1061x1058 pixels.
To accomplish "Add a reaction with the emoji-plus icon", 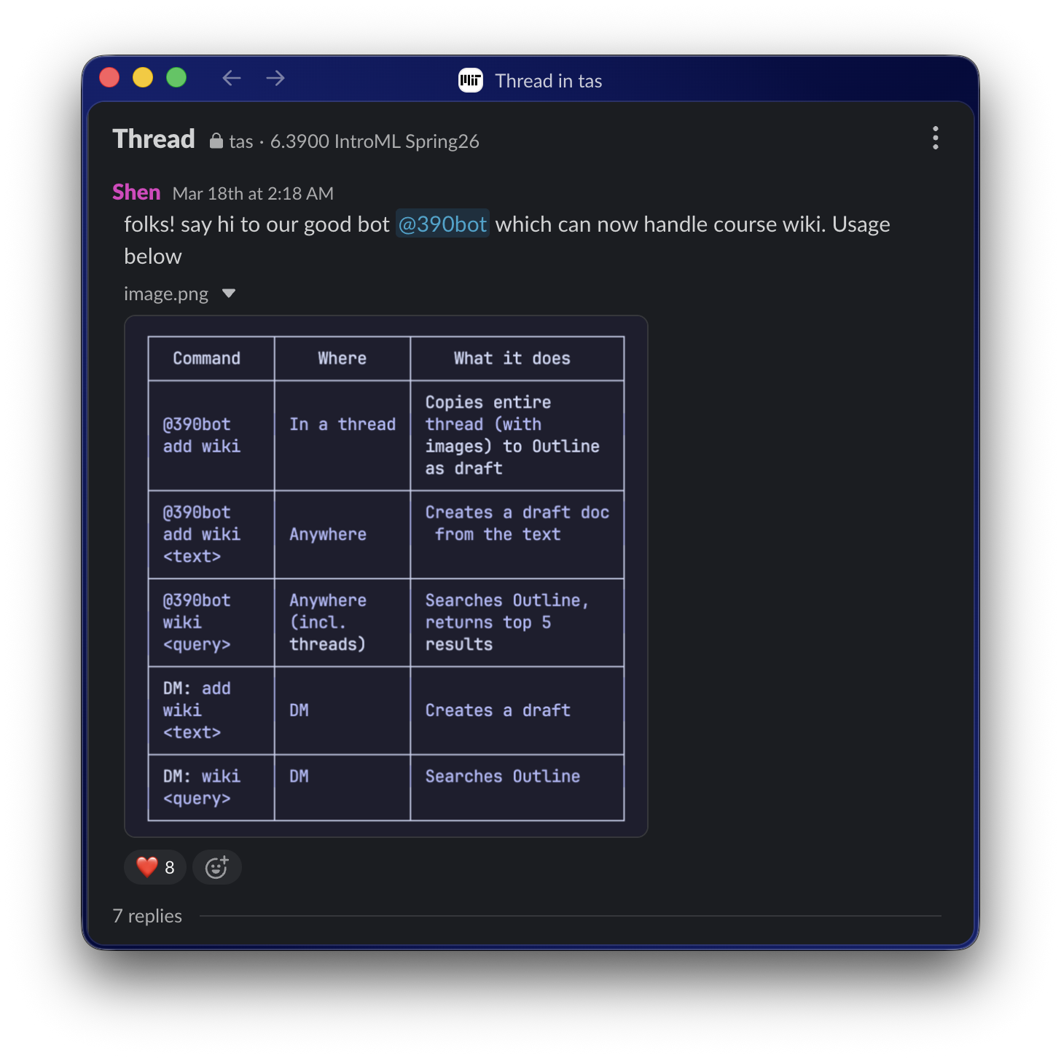I will (216, 867).
